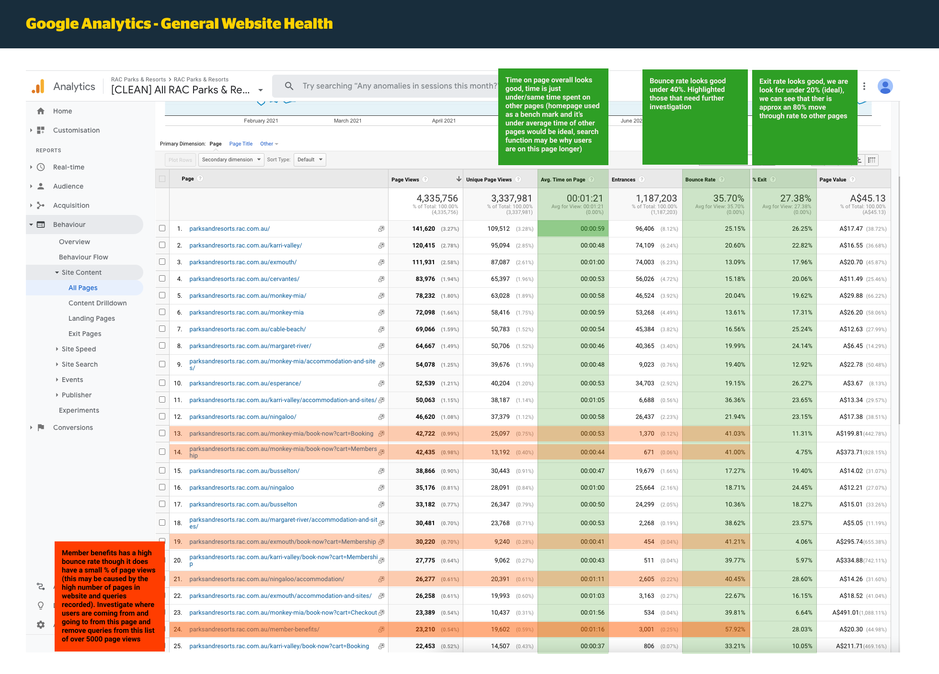
Task: Sort by Bounce Rate column header
Action: [700, 180]
